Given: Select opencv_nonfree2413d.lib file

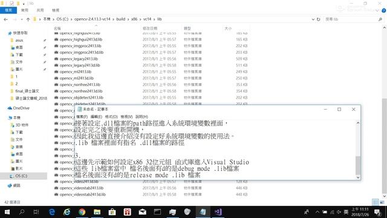Looking at the screenshot, I should [x=81, y=91].
